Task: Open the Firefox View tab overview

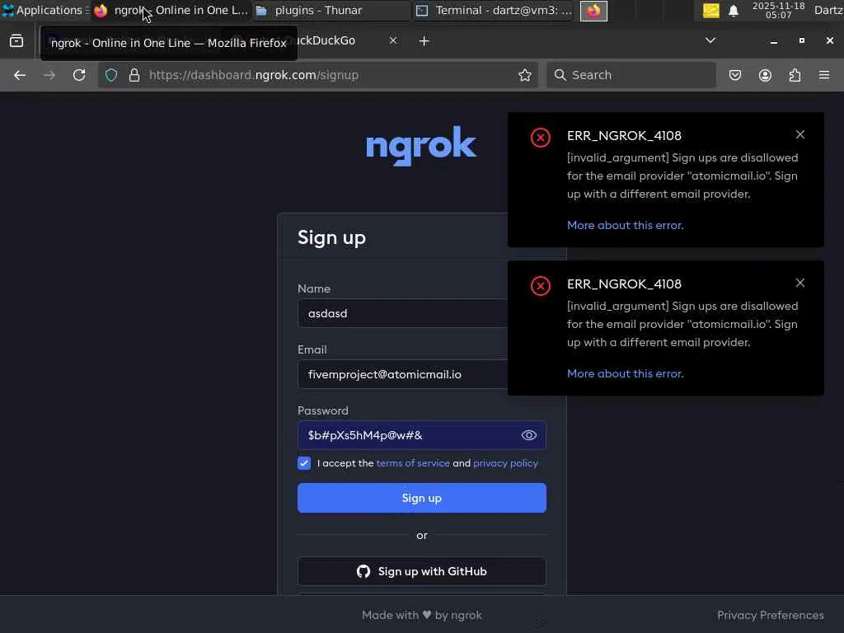Action: [x=16, y=41]
